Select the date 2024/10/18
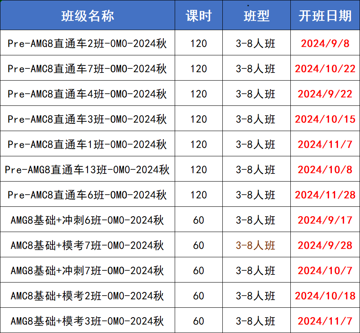 325,296
